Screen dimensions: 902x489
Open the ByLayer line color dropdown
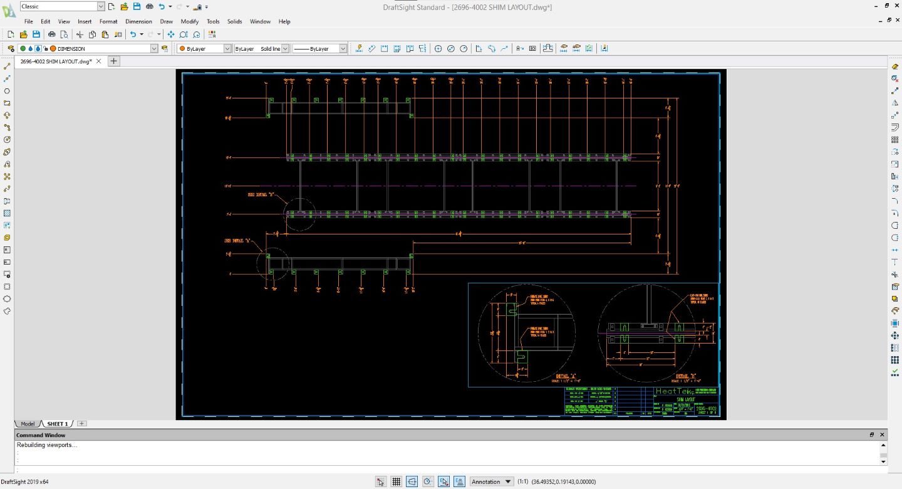(x=227, y=48)
